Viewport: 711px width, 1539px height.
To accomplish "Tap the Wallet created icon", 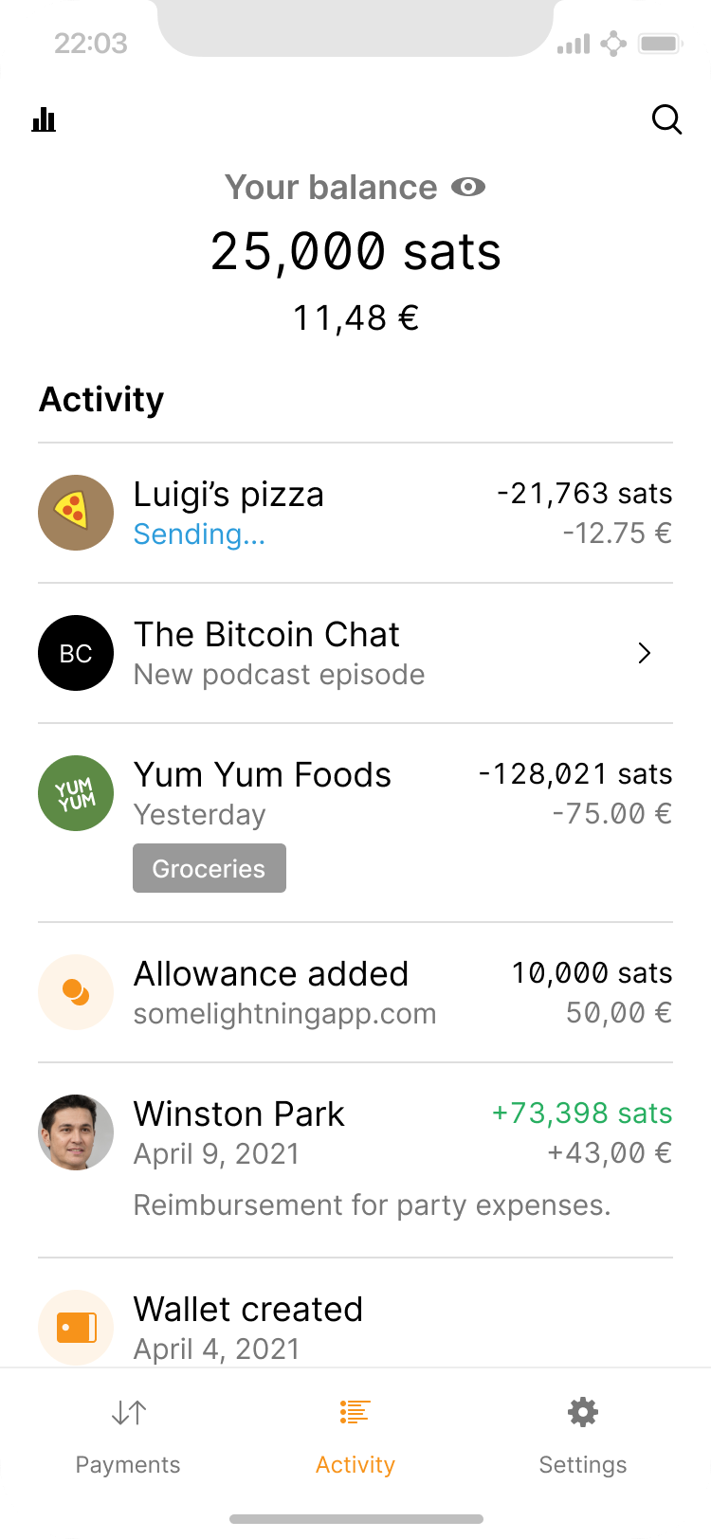I will (x=76, y=1328).
